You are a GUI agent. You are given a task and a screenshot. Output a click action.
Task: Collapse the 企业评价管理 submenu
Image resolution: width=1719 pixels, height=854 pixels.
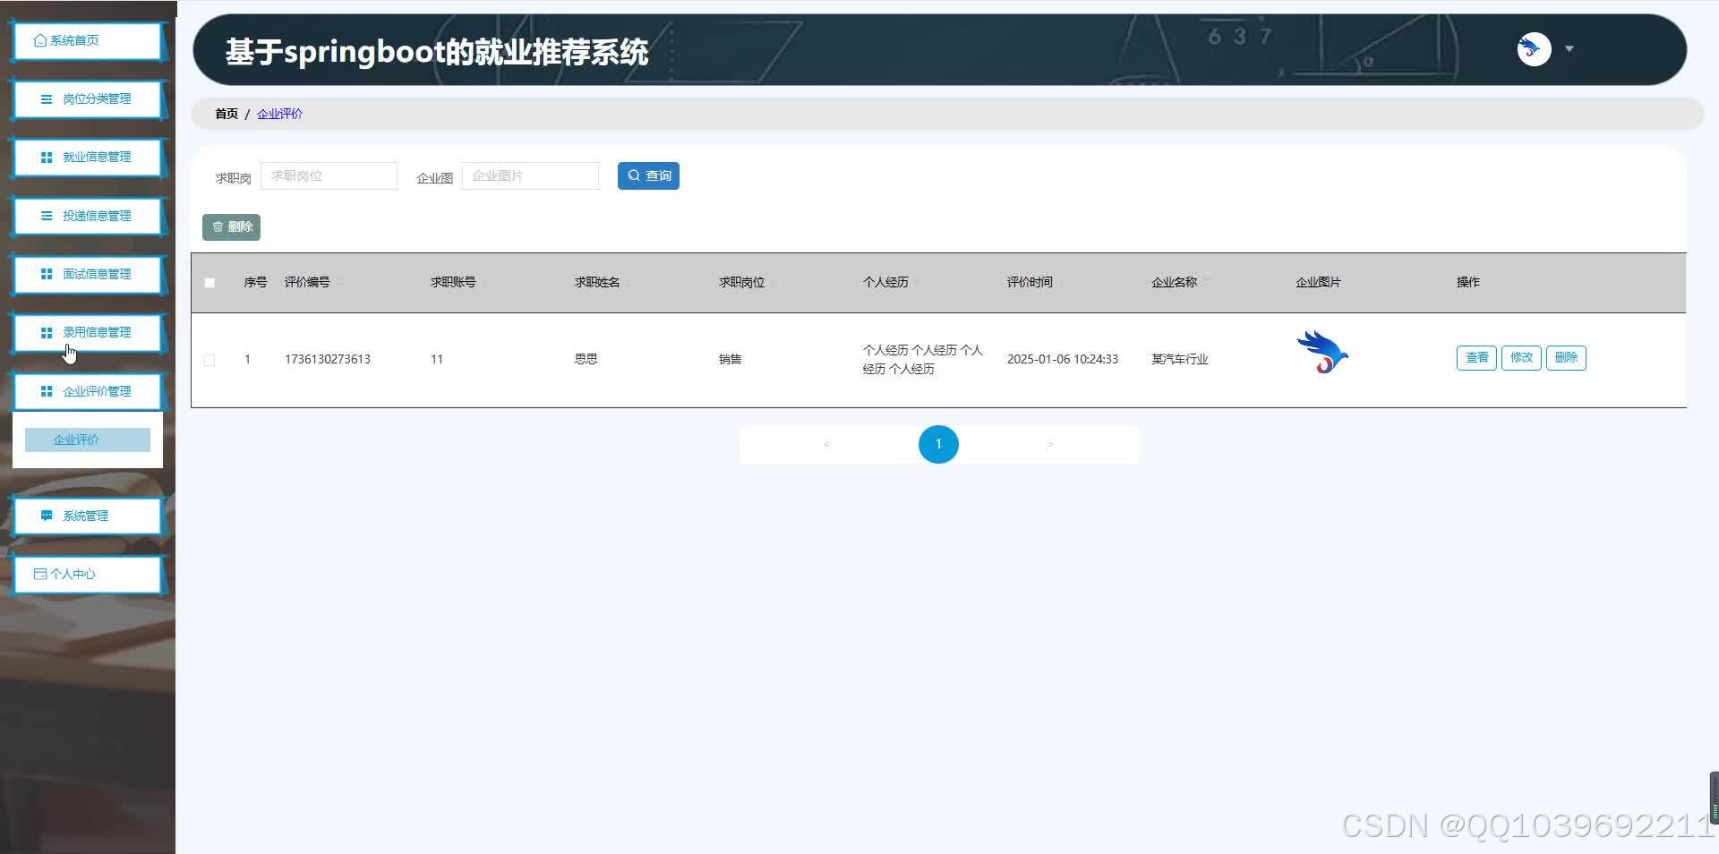87,391
